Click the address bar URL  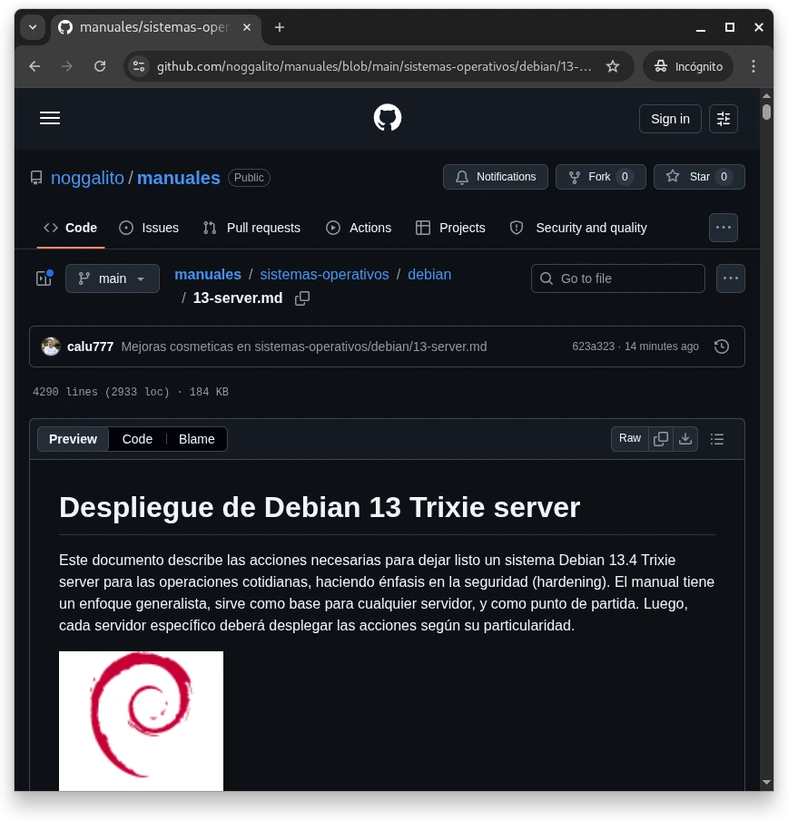tap(374, 66)
